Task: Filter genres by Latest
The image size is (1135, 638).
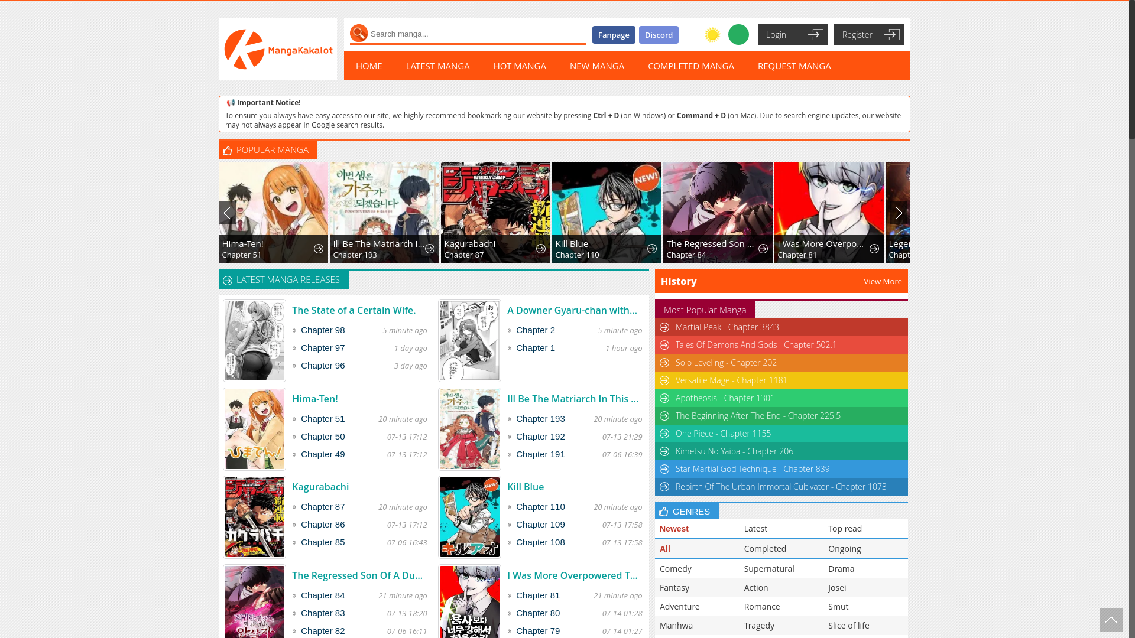Action: pyautogui.click(x=755, y=529)
